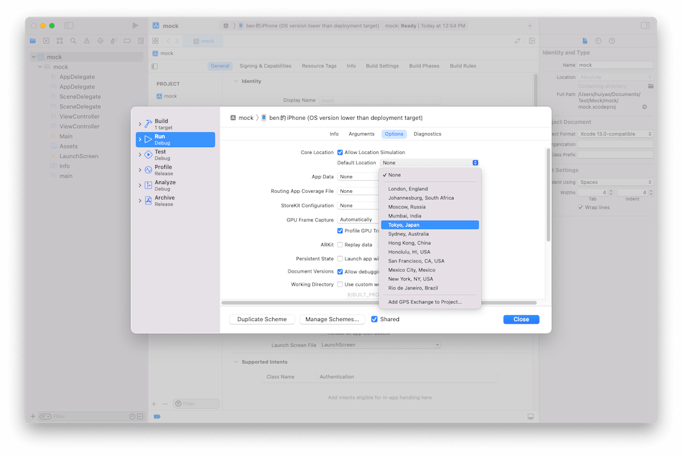
Task: Open the Test navigator diamond icon
Action: click(100, 41)
